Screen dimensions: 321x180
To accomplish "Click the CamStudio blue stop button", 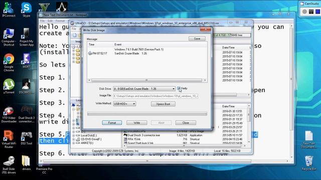I will tap(317, 11).
